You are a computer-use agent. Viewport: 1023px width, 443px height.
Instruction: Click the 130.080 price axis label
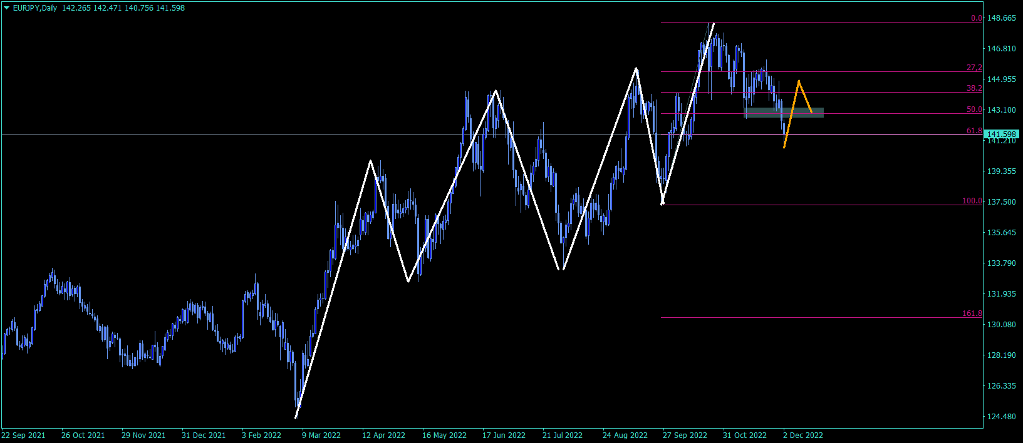[1002, 325]
